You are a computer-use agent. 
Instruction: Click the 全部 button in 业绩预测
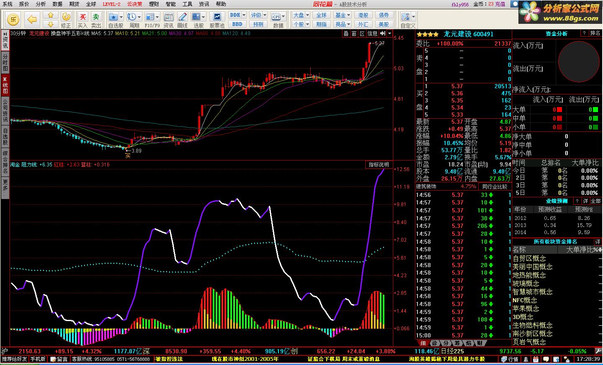point(595,201)
